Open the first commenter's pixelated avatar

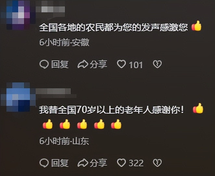click(18, 15)
